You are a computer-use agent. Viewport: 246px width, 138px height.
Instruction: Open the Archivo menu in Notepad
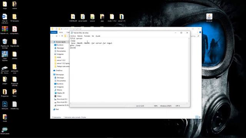[73, 36]
